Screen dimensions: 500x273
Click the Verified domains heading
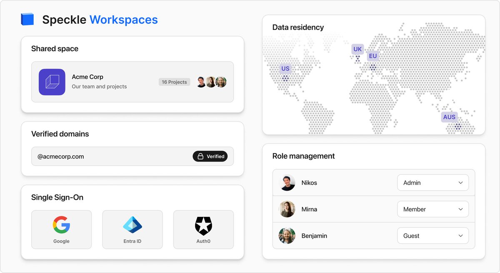click(60, 134)
